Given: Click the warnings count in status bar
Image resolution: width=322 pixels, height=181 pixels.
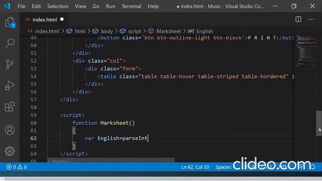Looking at the screenshot, I should [x=22, y=167].
